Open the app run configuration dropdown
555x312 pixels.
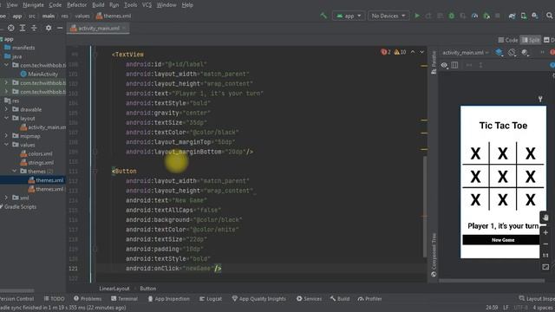coord(349,16)
